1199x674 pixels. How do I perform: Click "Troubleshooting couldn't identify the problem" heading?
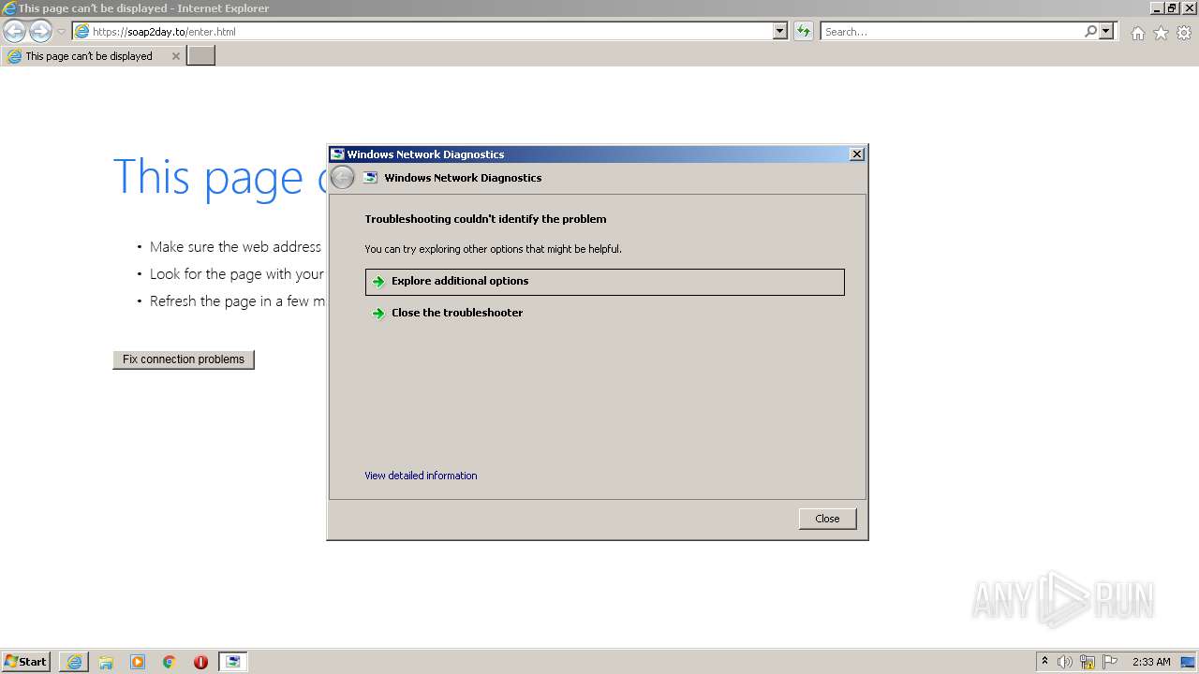[485, 219]
